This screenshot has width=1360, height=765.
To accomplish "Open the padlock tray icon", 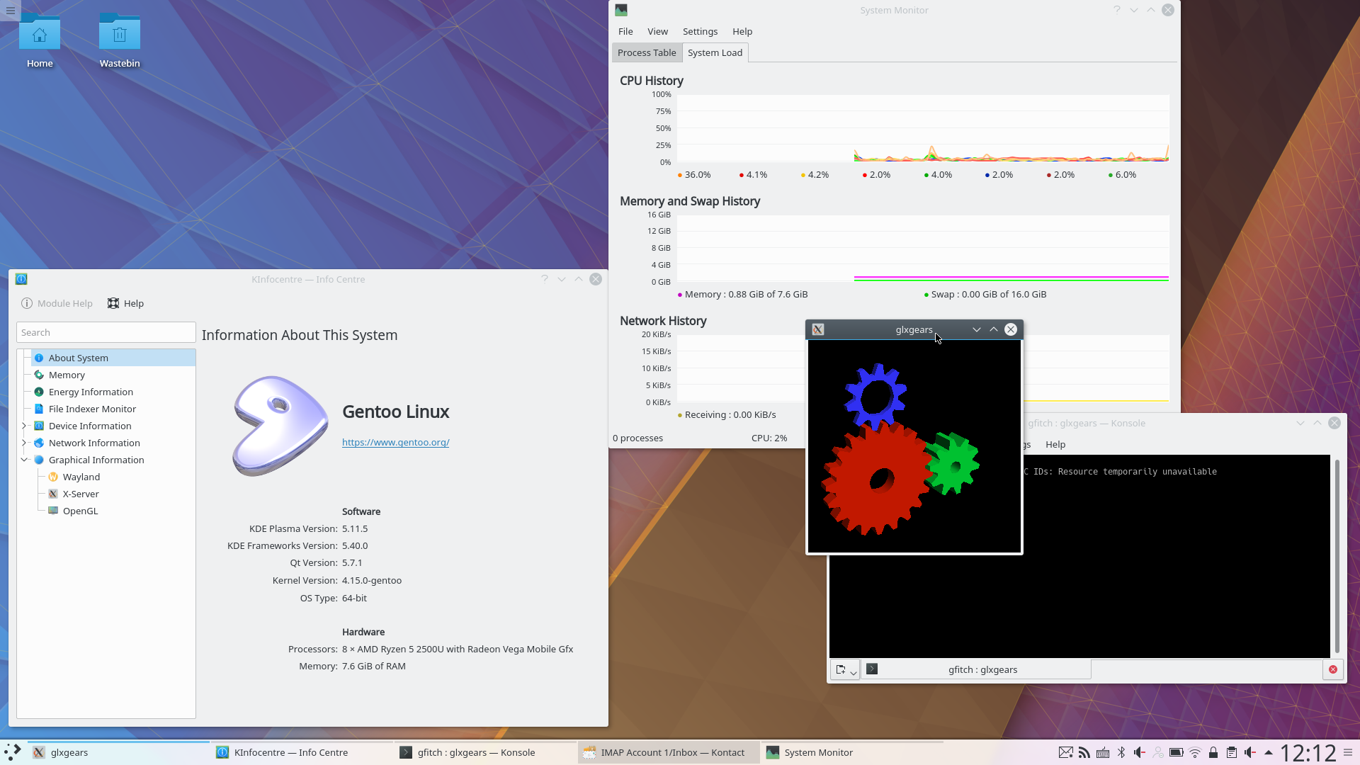I will tap(1213, 752).
